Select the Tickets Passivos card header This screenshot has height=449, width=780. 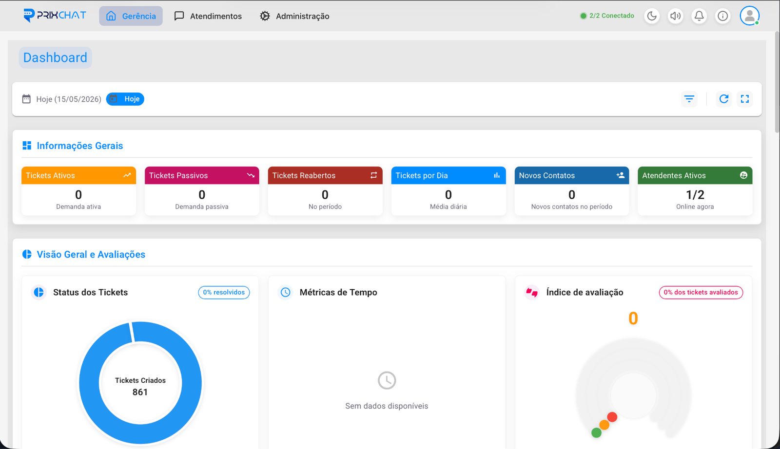click(202, 175)
